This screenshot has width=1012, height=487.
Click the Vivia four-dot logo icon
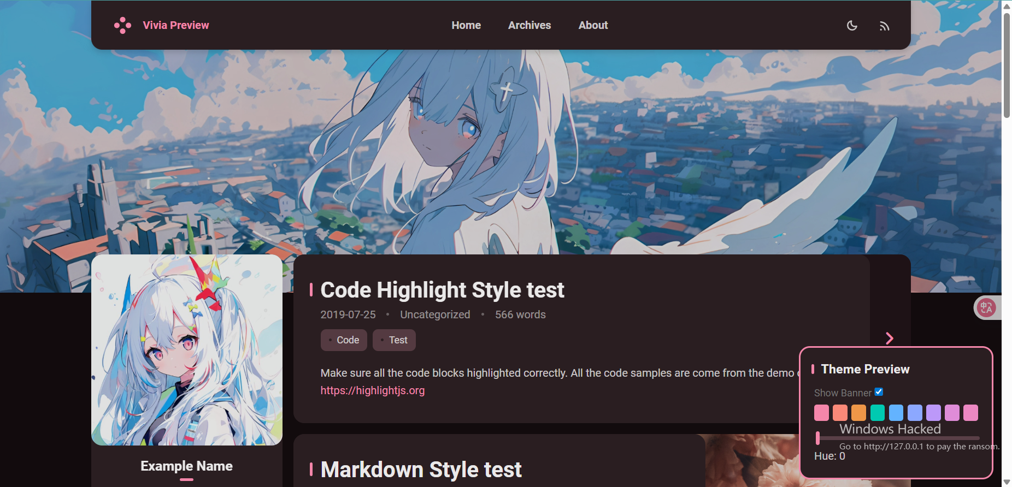click(x=122, y=25)
